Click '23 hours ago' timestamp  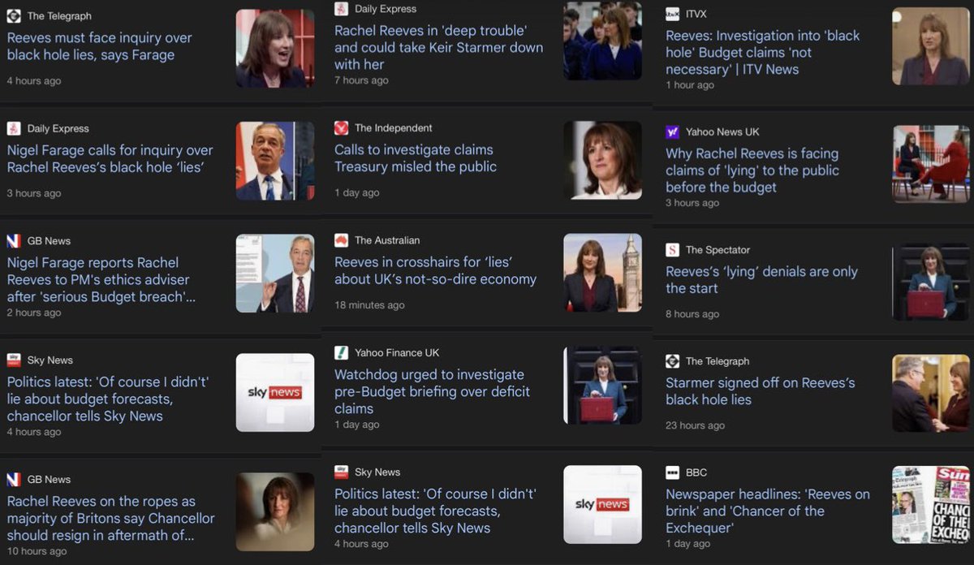(695, 425)
